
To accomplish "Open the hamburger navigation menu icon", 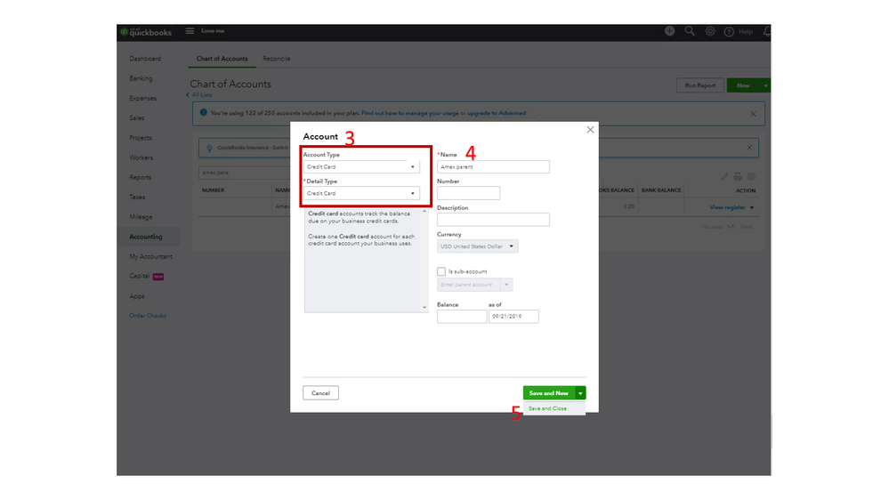I will (190, 31).
